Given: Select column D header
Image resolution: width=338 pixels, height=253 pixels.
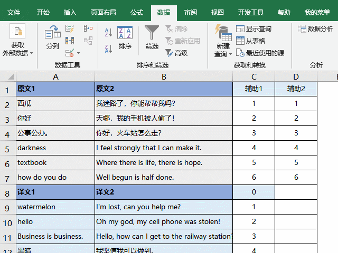Looking at the screenshot, I should pyautogui.click(x=296, y=76).
